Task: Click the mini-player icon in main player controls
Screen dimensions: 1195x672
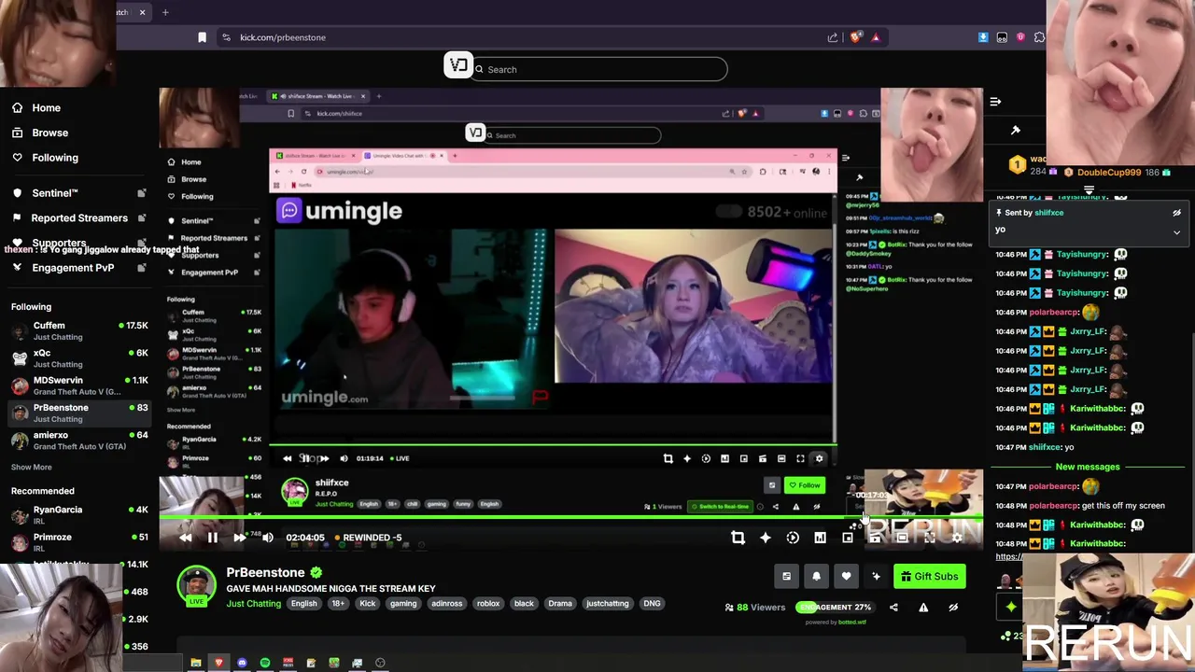Action: [x=847, y=538]
